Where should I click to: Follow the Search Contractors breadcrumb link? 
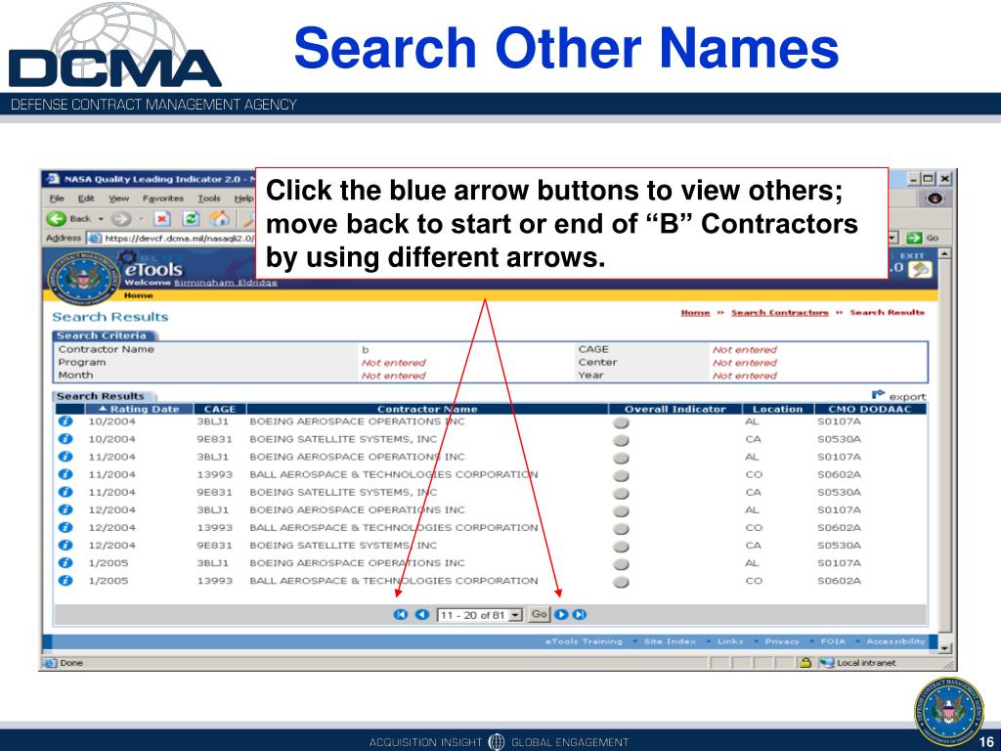click(779, 312)
